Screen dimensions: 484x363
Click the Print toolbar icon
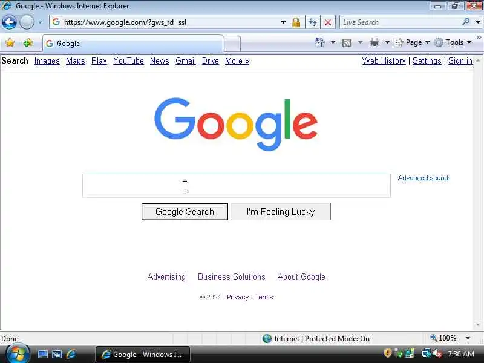pos(374,42)
